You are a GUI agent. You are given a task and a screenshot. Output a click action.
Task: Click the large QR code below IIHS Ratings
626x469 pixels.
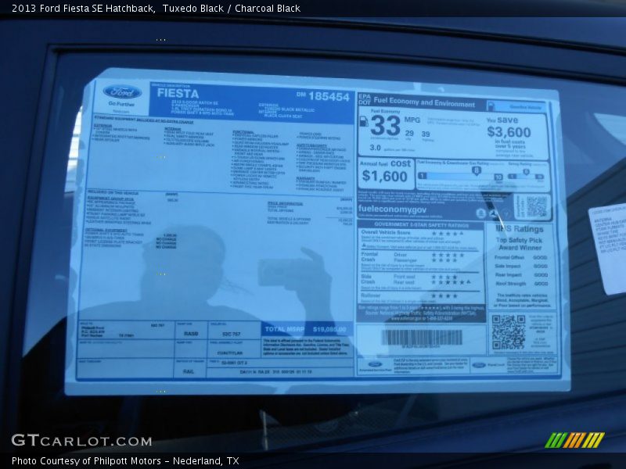(508, 331)
